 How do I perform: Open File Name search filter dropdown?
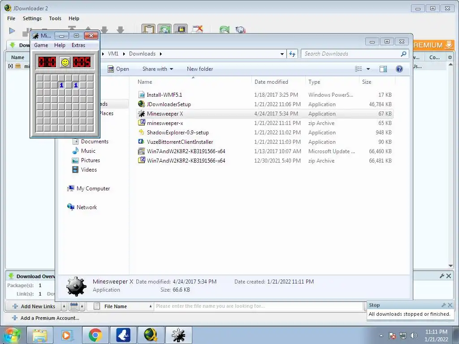click(x=150, y=306)
